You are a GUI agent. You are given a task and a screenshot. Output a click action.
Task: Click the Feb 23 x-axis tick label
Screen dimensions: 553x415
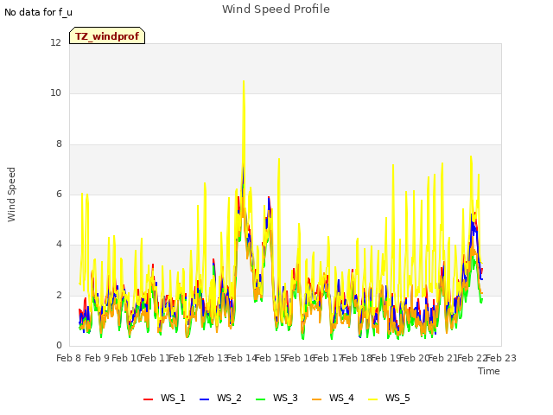click(501, 358)
